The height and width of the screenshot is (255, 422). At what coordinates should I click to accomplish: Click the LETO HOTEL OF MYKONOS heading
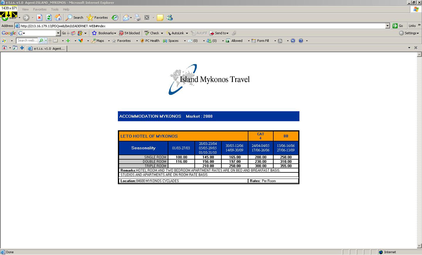(149, 136)
